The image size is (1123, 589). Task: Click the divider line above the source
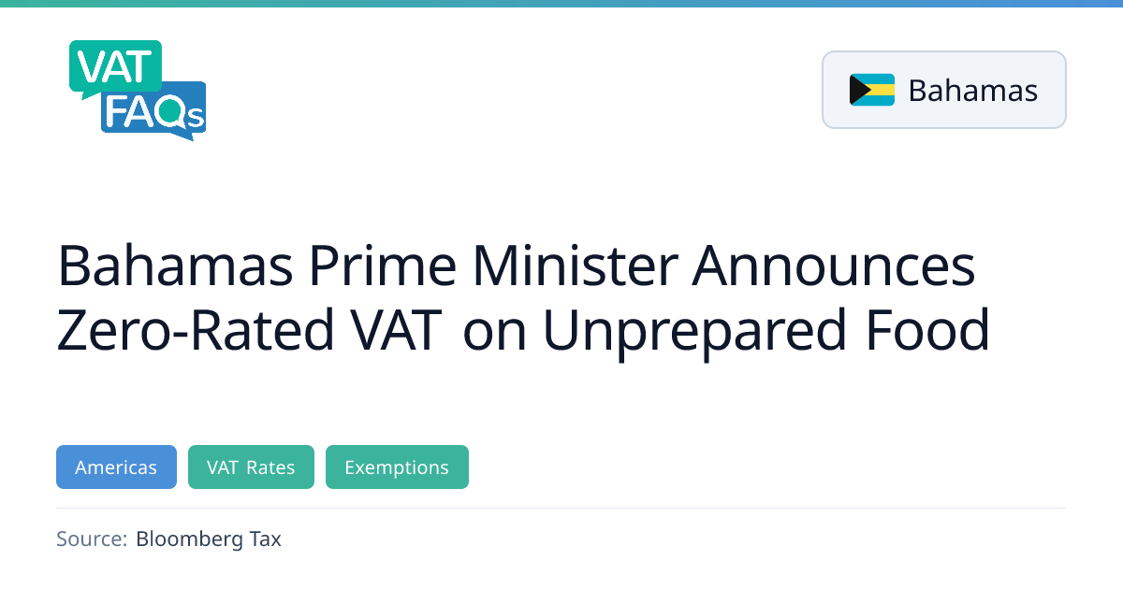point(561,508)
